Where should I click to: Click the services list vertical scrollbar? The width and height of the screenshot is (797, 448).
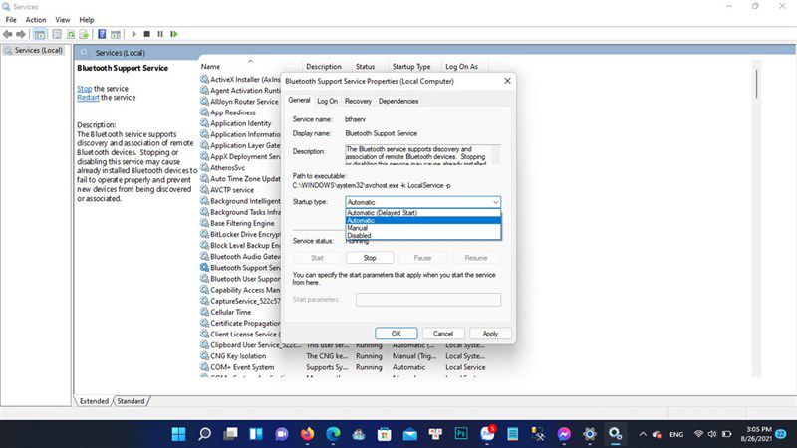pos(757,218)
